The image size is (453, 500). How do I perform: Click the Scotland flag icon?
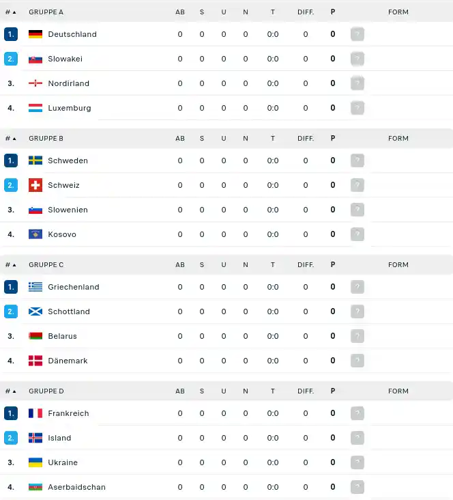pyautogui.click(x=35, y=311)
